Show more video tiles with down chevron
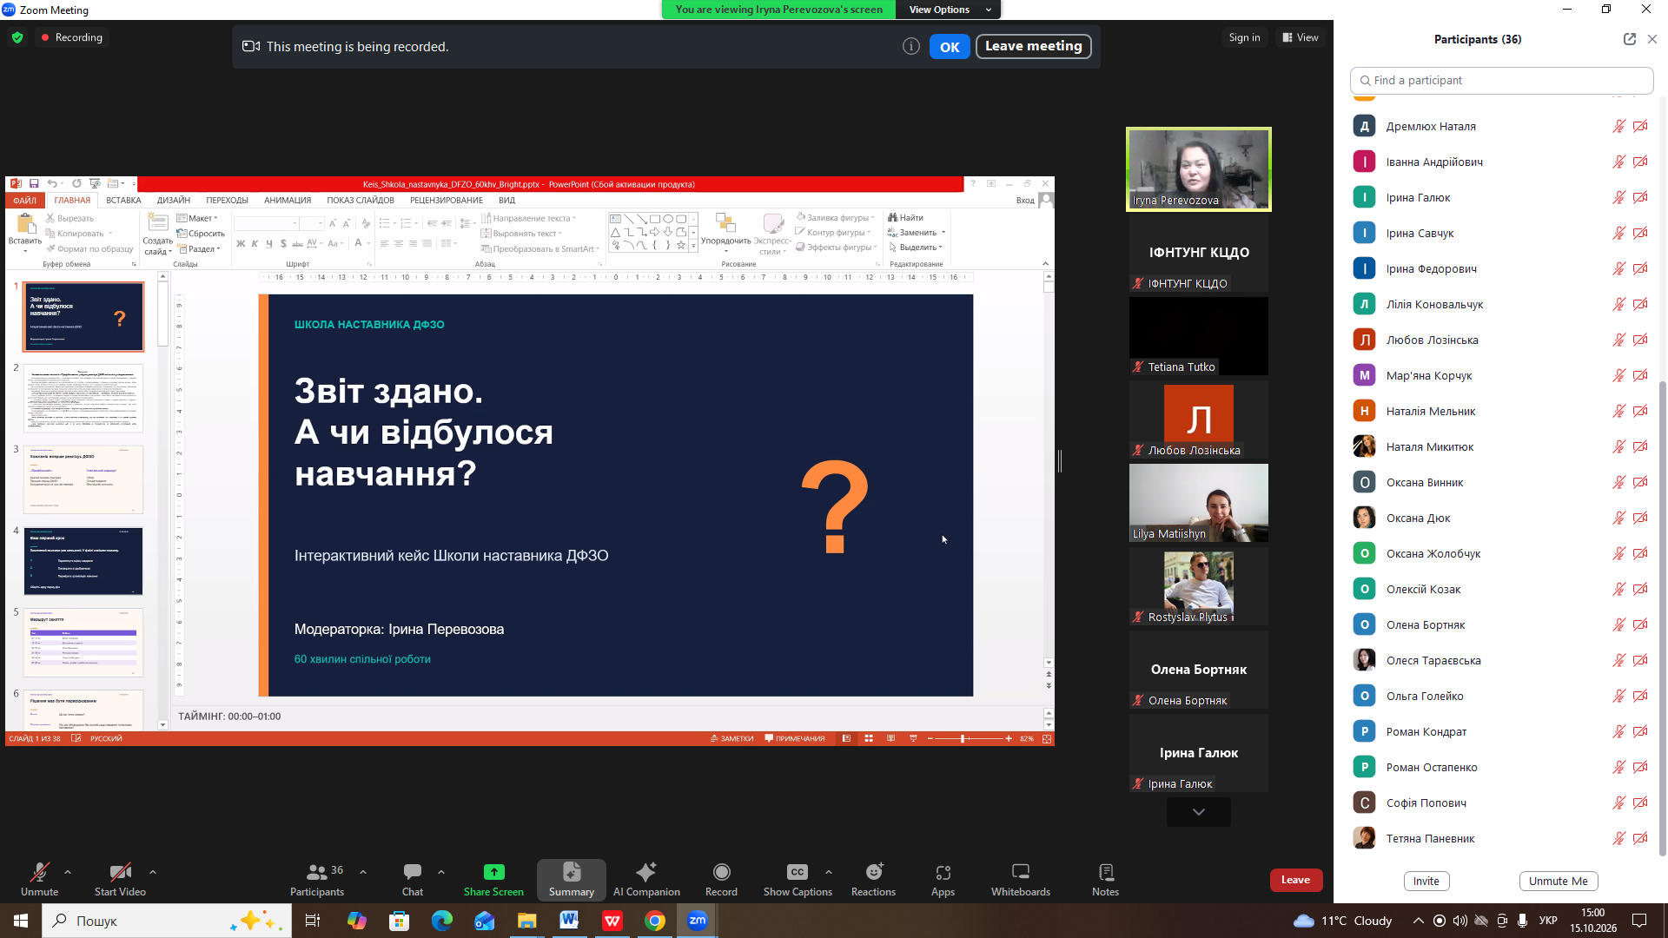Screen dimensions: 1668x938 click(1199, 812)
